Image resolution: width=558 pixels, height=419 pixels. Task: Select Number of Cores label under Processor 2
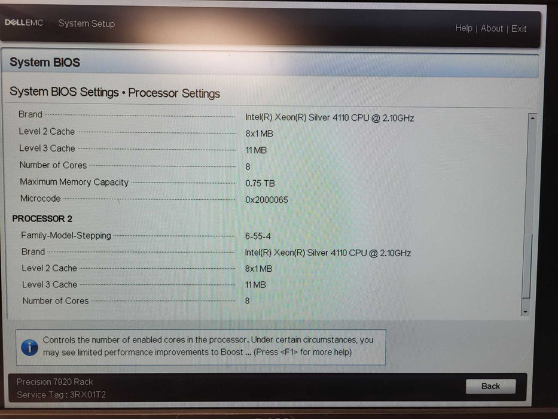56,300
